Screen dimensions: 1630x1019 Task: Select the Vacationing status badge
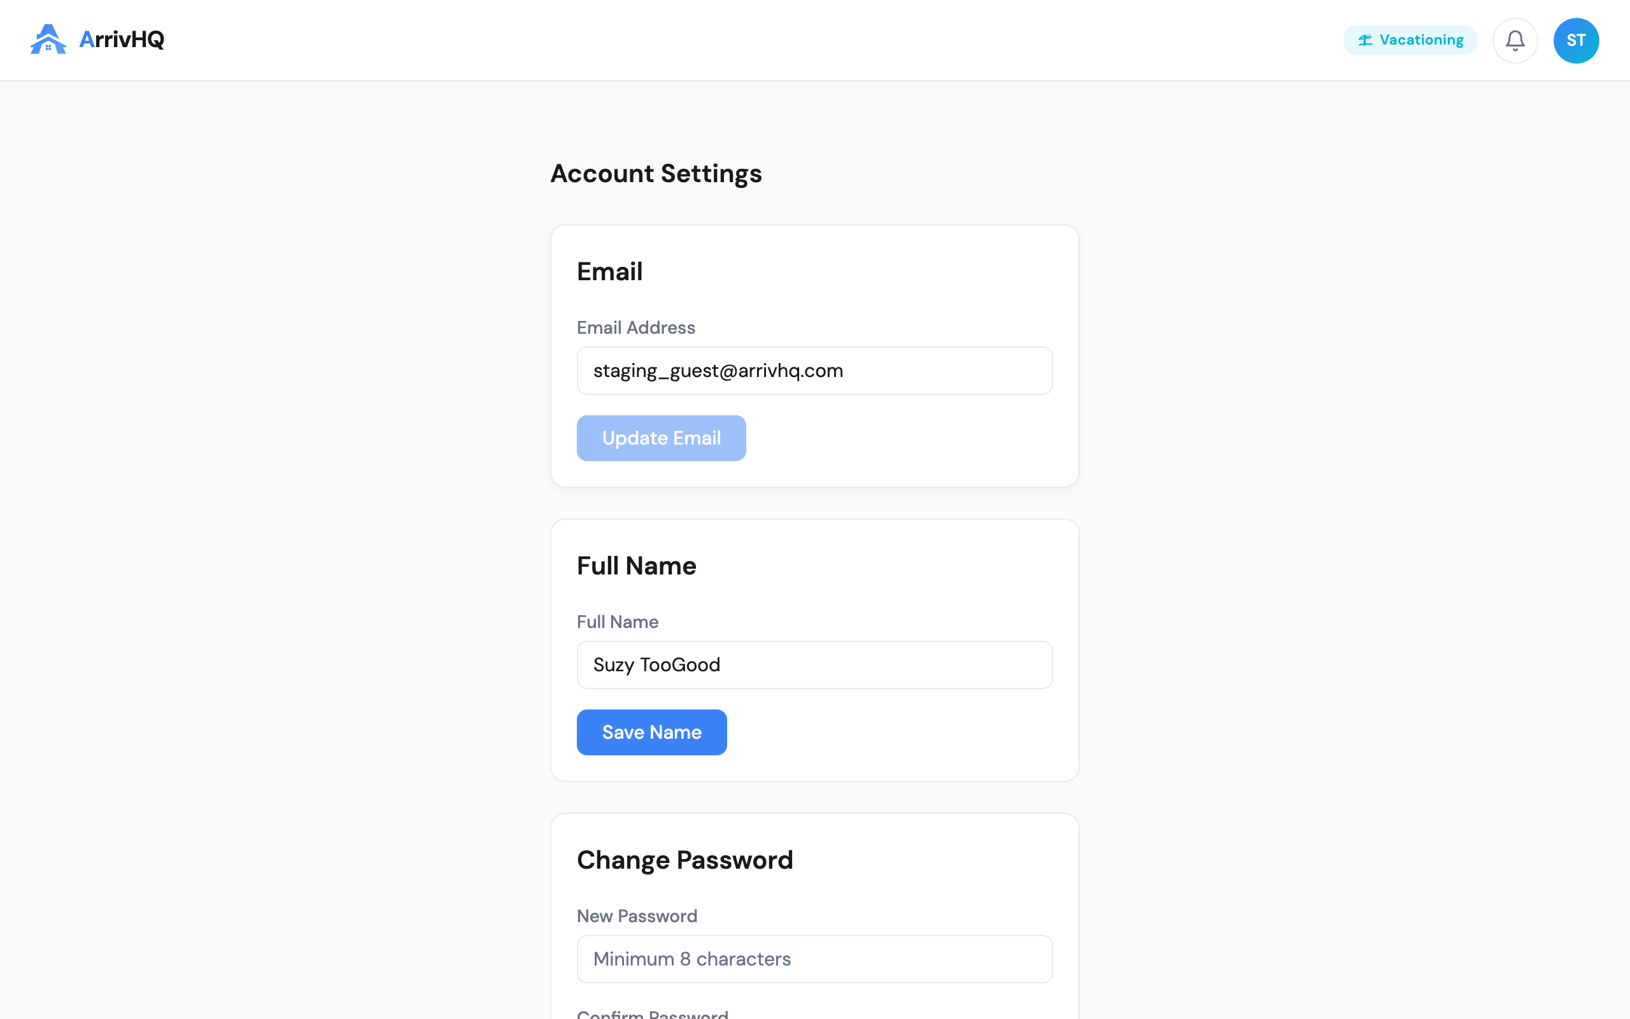pos(1410,39)
